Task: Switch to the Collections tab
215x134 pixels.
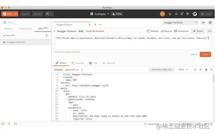Action: tap(26, 29)
